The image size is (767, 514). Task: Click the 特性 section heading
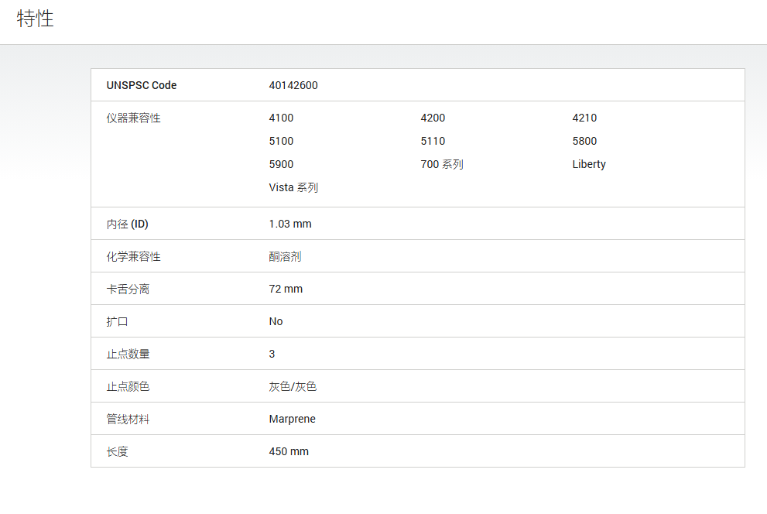click(x=36, y=19)
